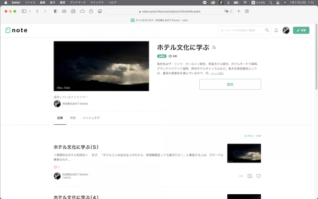This screenshot has width=318, height=199.
Task: Open thumbnail of ホテル文化に学ぶ(5) article
Action: pos(244,153)
